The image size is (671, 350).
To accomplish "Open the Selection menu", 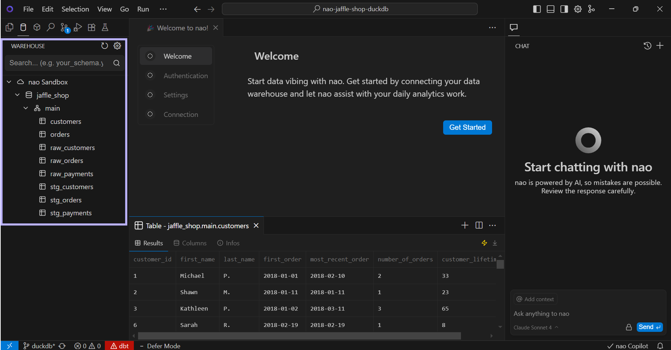I will coord(75,9).
